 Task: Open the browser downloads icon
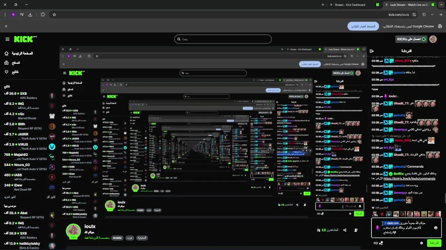pyautogui.click(x=30, y=15)
